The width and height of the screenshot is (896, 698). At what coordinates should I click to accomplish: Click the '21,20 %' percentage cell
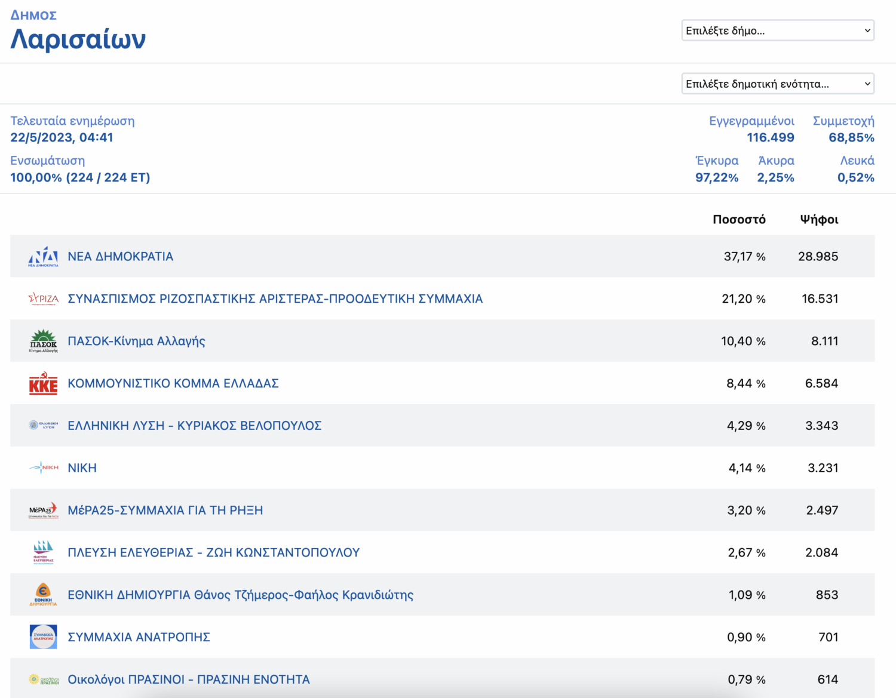click(x=744, y=299)
